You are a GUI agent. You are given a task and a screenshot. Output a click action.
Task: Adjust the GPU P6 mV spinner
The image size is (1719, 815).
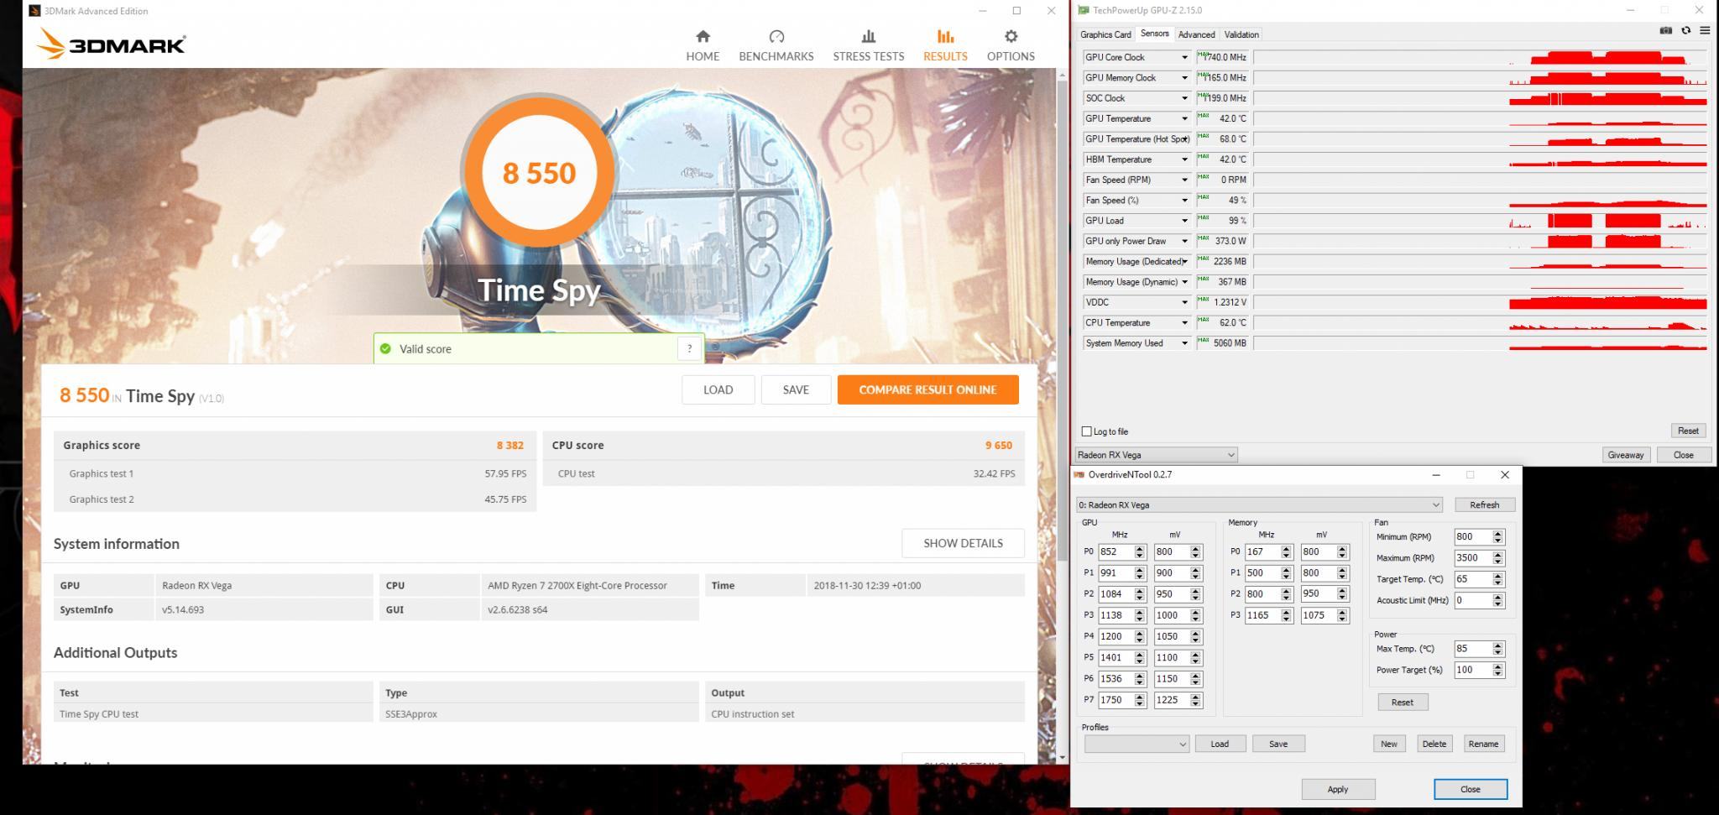(1196, 679)
